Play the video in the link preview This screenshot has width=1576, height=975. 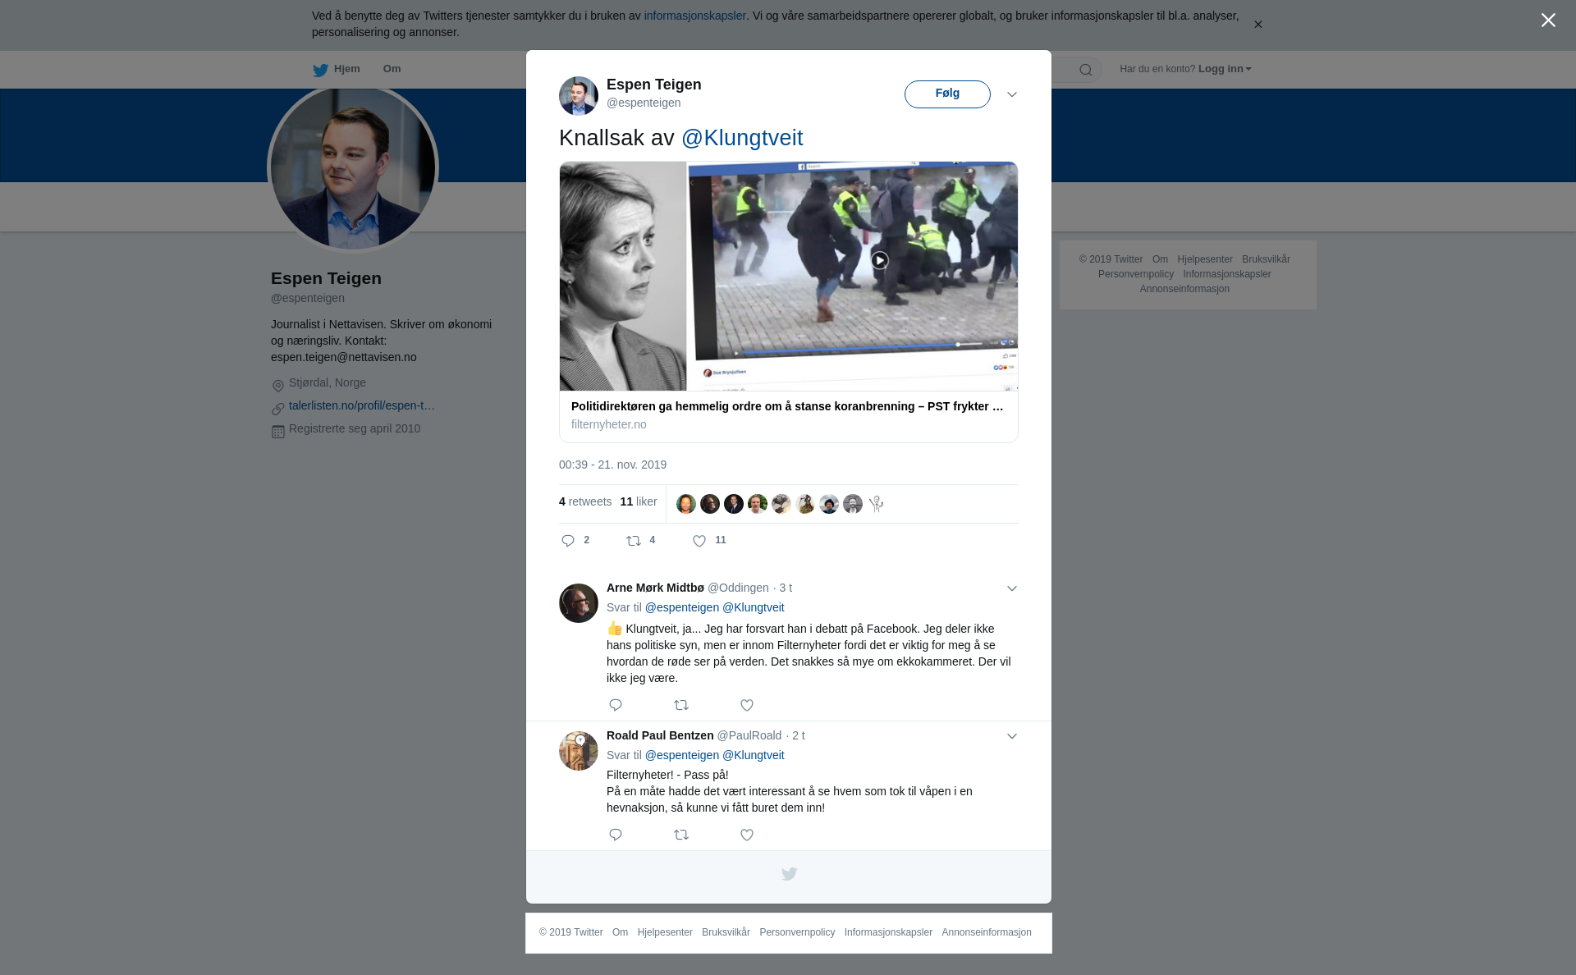pyautogui.click(x=879, y=260)
